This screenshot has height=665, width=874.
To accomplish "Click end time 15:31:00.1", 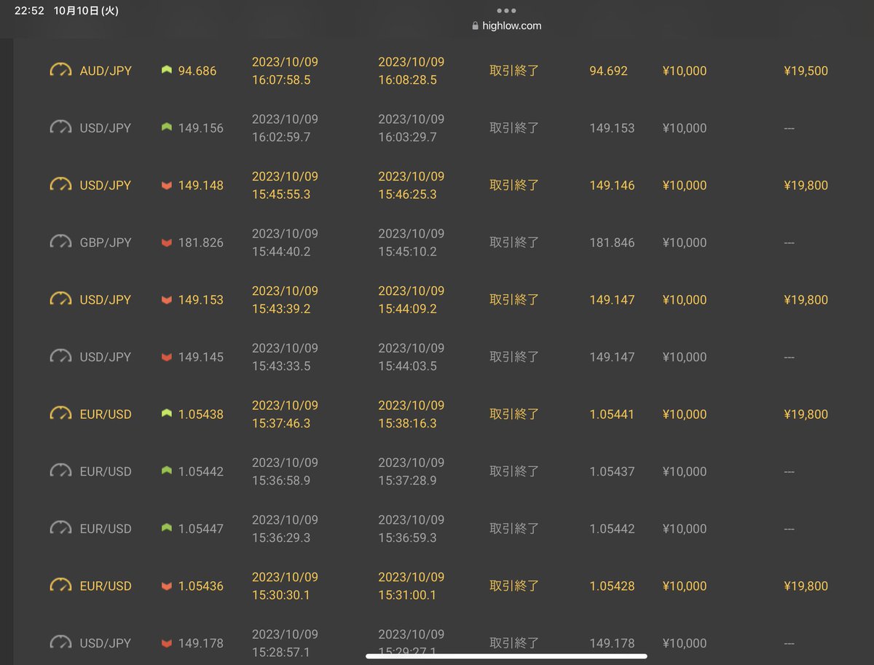I will pos(408,594).
